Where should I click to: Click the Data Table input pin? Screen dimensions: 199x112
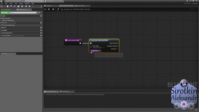[x=91, y=47]
